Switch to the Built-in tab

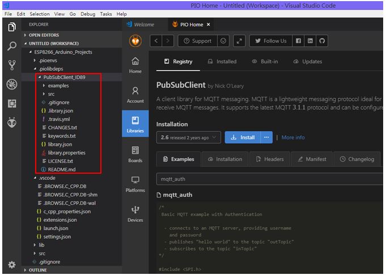[265, 62]
